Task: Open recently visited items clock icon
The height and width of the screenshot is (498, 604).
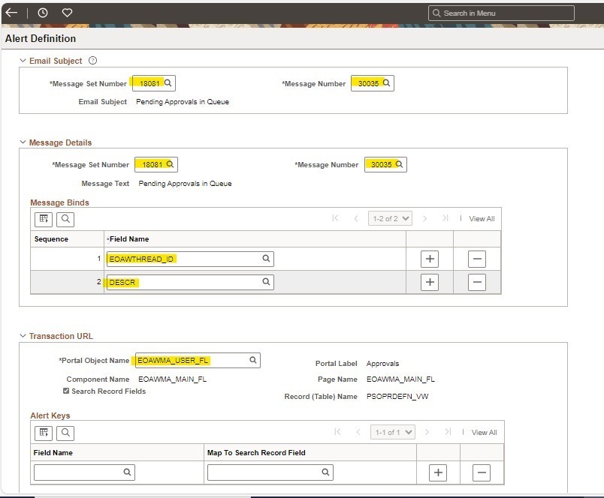Action: (x=43, y=12)
